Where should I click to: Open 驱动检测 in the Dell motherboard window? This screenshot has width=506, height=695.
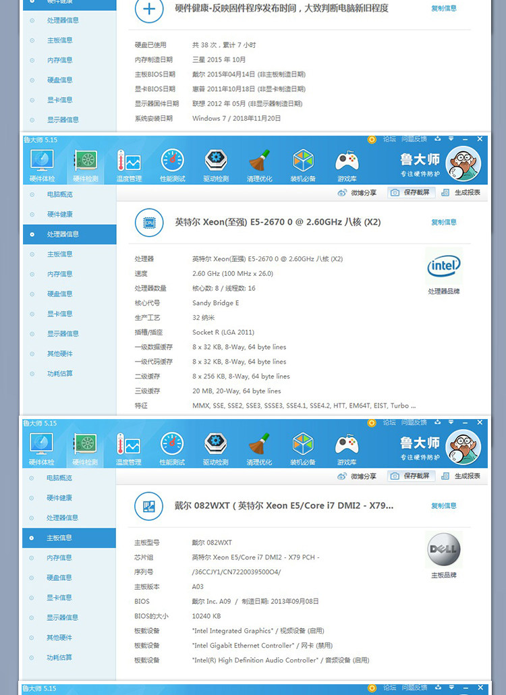pyautogui.click(x=215, y=449)
